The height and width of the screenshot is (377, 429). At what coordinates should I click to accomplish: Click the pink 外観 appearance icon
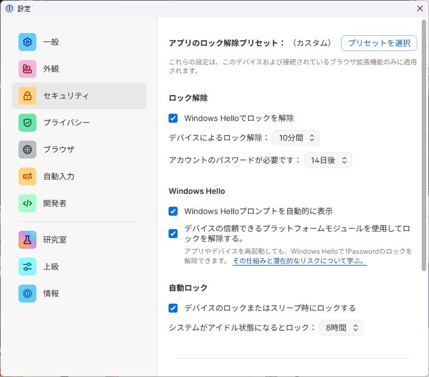click(x=27, y=69)
